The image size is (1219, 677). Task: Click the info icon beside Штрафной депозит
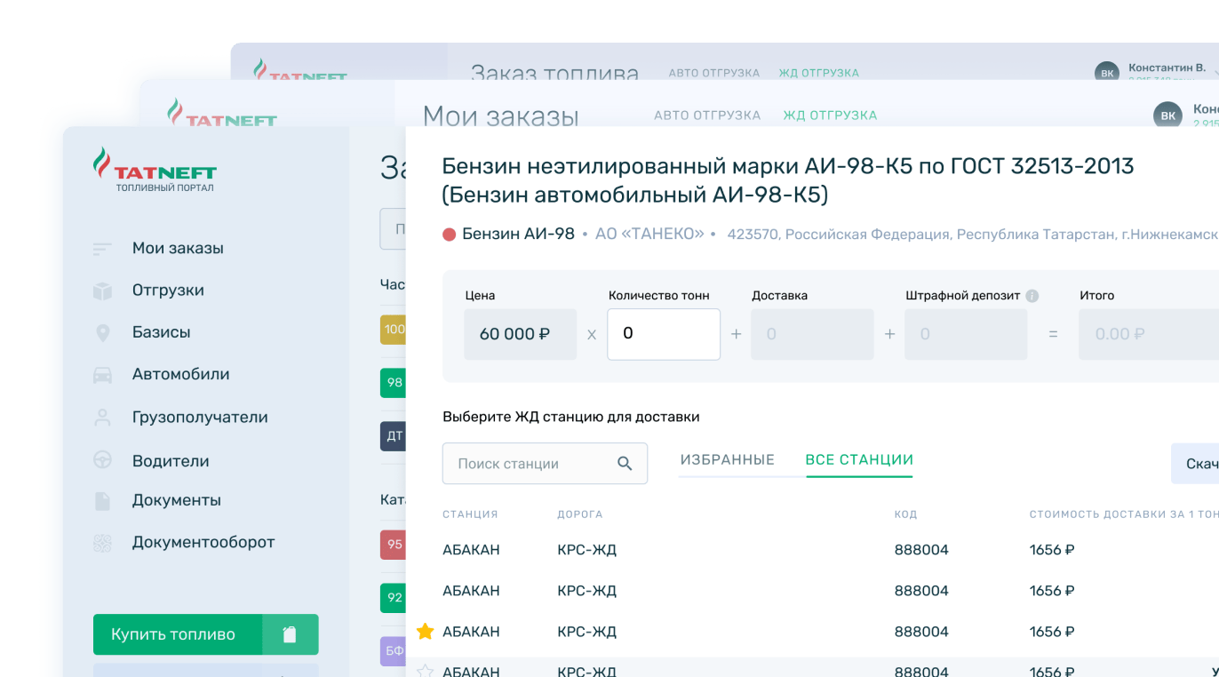pyautogui.click(x=1032, y=296)
